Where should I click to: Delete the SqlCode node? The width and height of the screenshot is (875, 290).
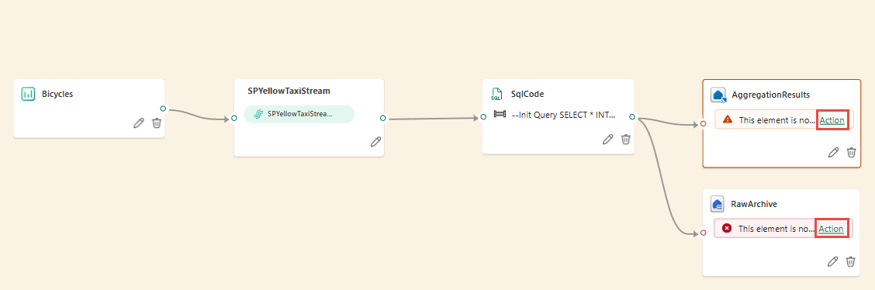[626, 140]
